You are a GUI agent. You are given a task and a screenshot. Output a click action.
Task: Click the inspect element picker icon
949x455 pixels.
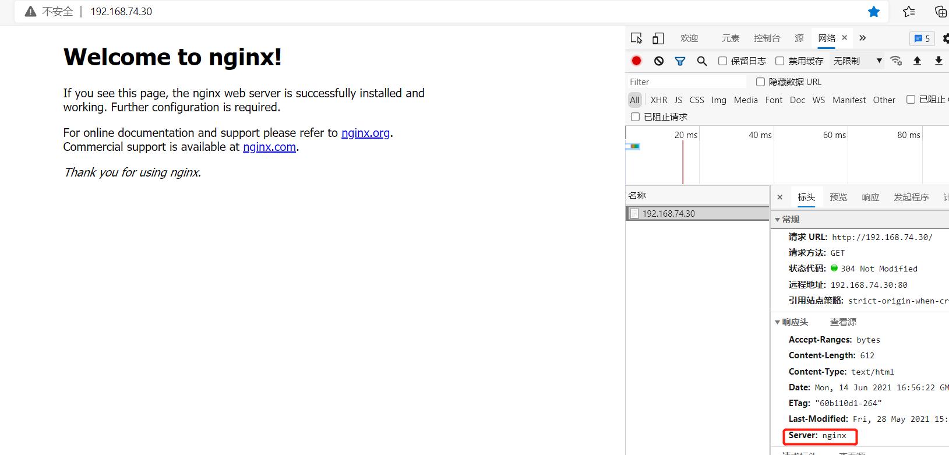636,38
